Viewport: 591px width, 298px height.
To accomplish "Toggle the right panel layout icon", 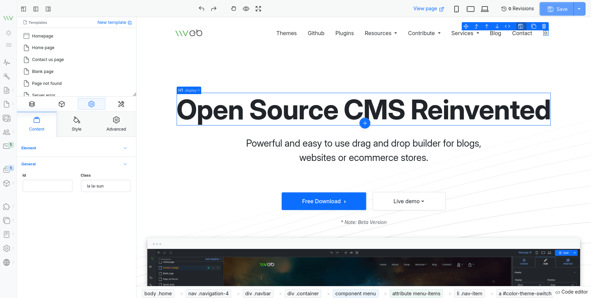I will click(48, 9).
